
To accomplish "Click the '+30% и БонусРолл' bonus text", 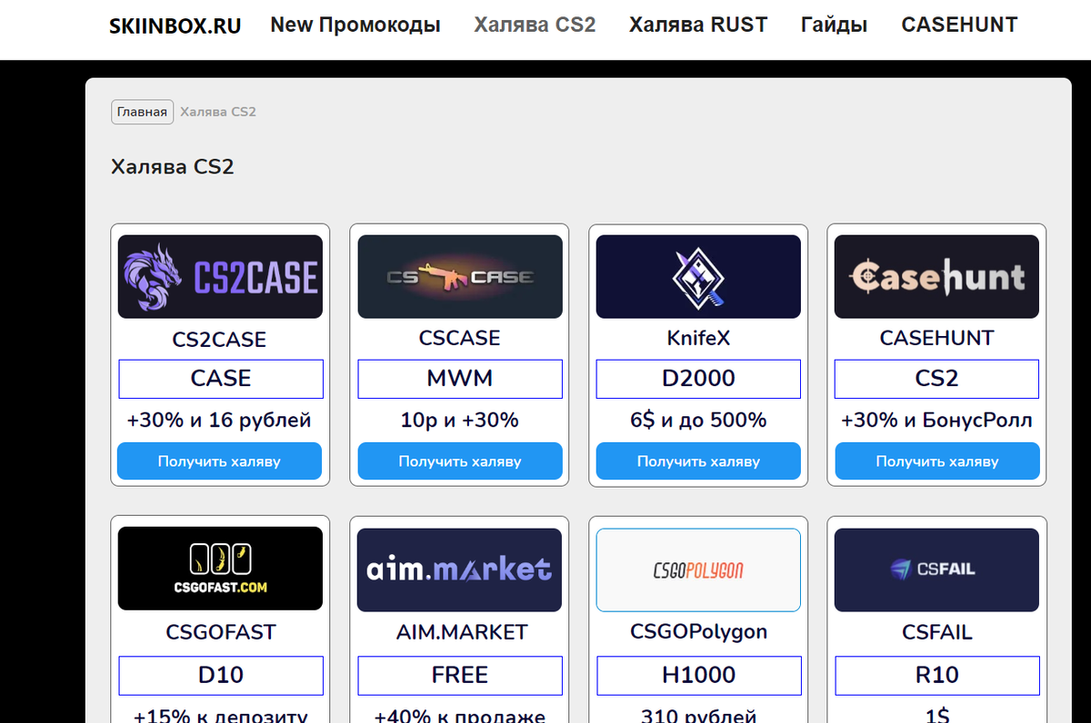I will click(936, 421).
